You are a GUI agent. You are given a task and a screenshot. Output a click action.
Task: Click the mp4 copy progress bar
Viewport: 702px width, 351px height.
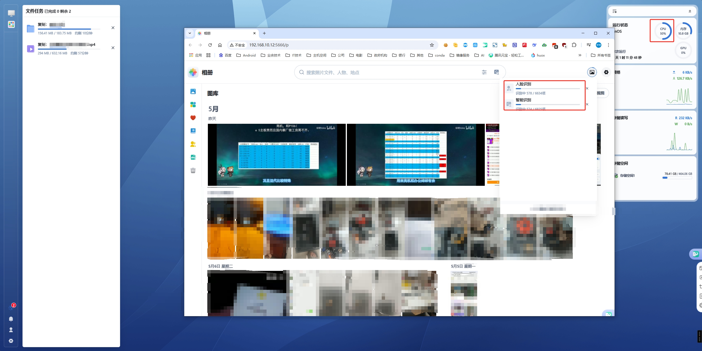(69, 49)
